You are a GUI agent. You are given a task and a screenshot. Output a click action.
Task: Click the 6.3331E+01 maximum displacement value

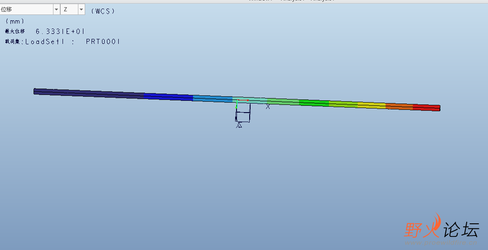click(x=60, y=31)
